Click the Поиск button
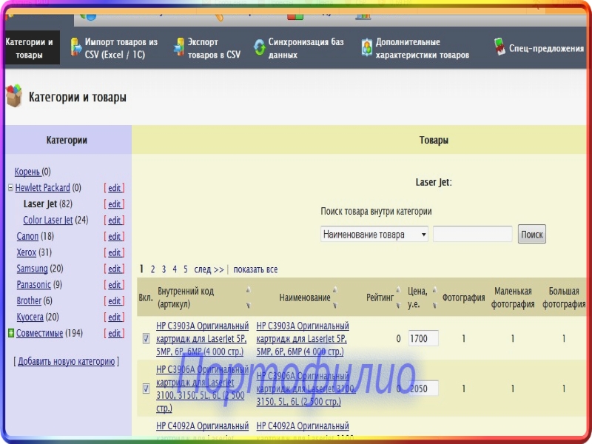 531,235
